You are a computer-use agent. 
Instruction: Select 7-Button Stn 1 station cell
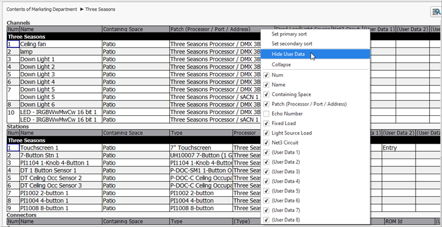point(61,156)
